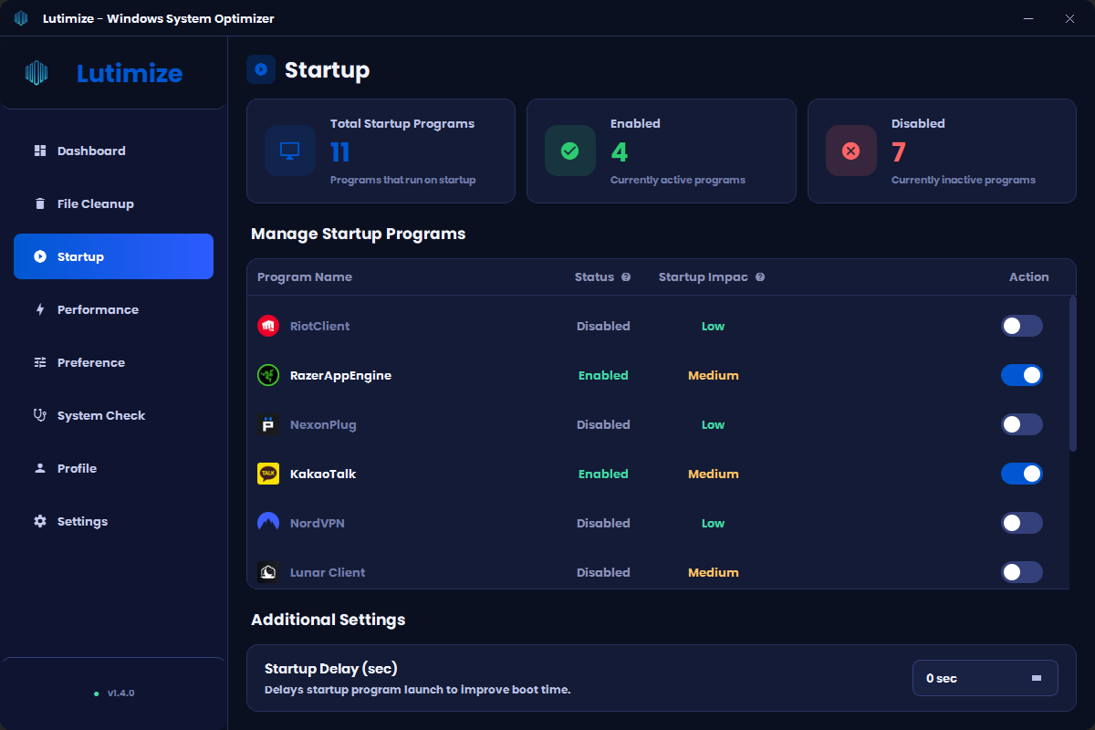Open the Startup Delay seconds dropdown
The width and height of the screenshot is (1095, 730).
pos(985,678)
